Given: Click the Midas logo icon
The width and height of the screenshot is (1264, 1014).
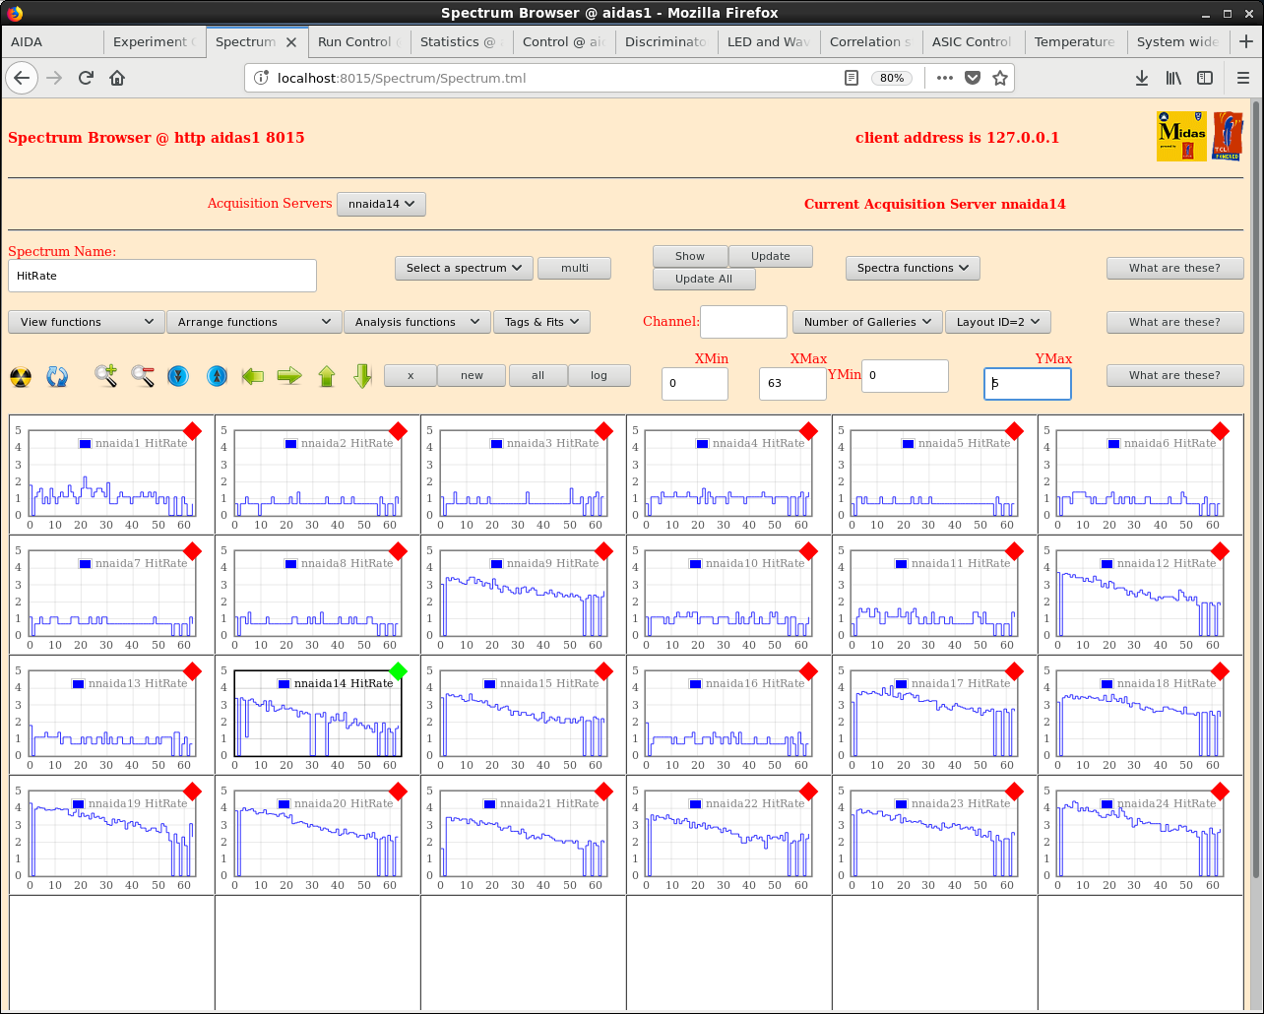Looking at the screenshot, I should (x=1181, y=137).
